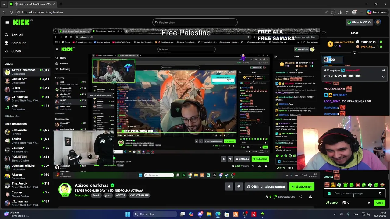390x219 pixels.
Task: Open Copilot Conversation button
Action: pyautogui.click(x=377, y=12)
